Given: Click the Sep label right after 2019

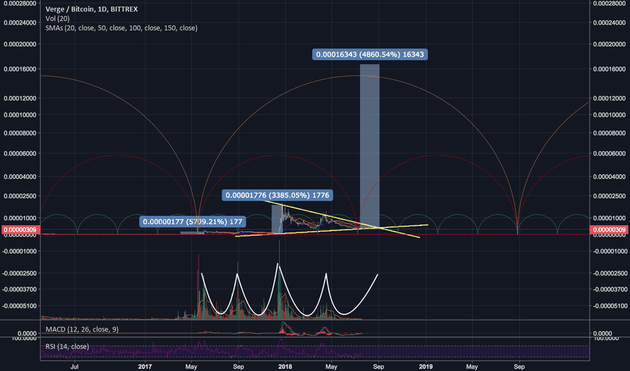Looking at the screenshot, I should coord(519,366).
